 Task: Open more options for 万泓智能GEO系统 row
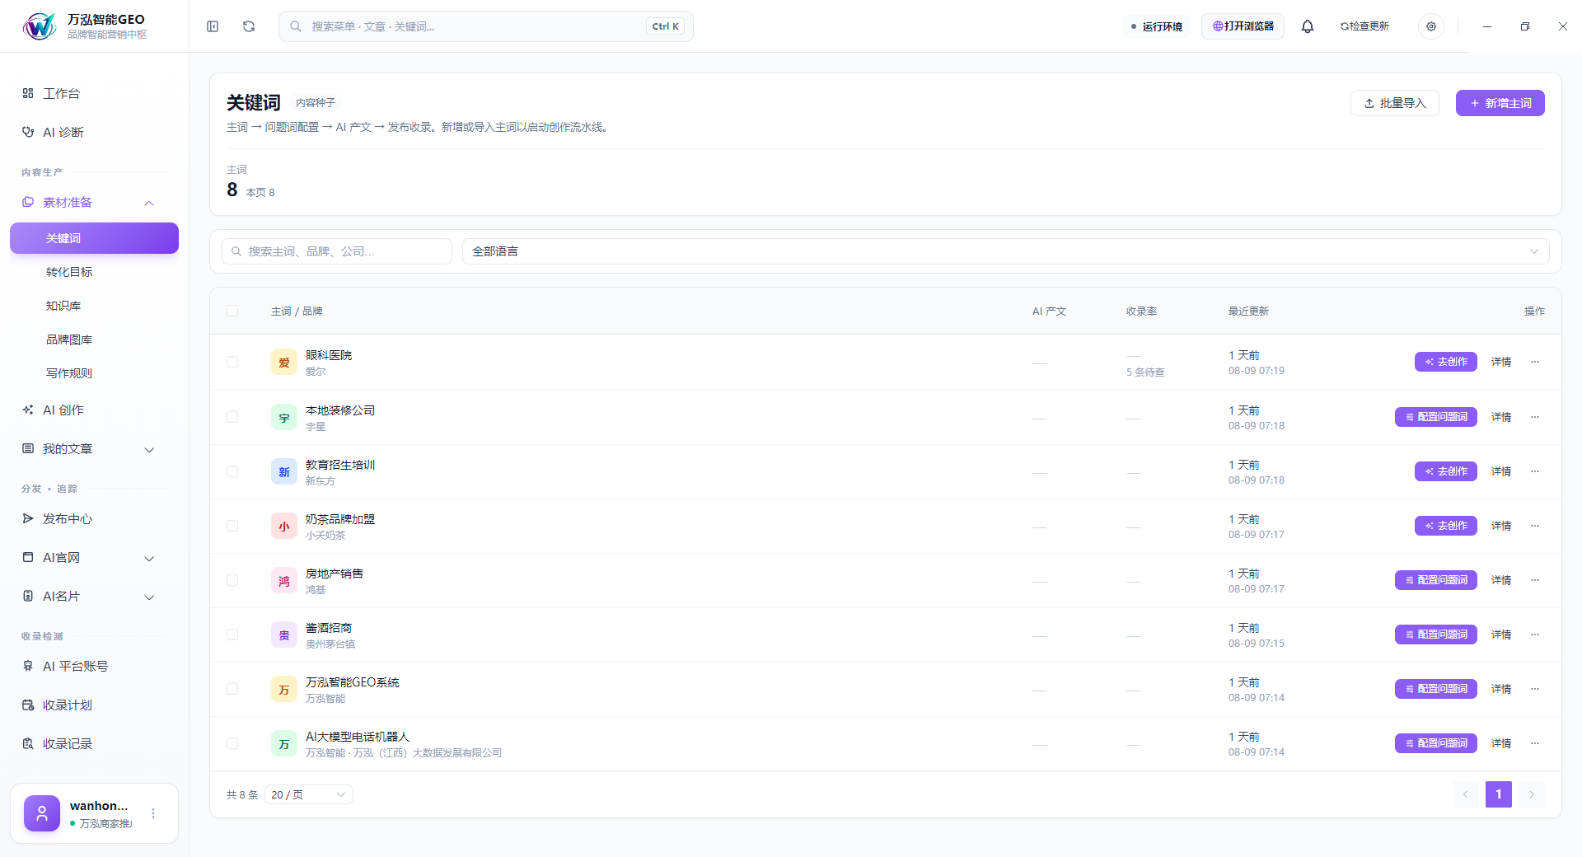click(1535, 689)
